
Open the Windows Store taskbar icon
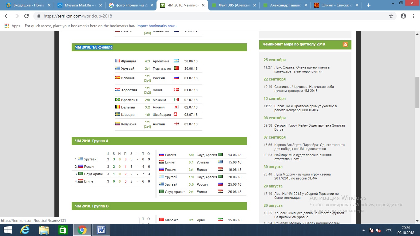click(x=63, y=230)
